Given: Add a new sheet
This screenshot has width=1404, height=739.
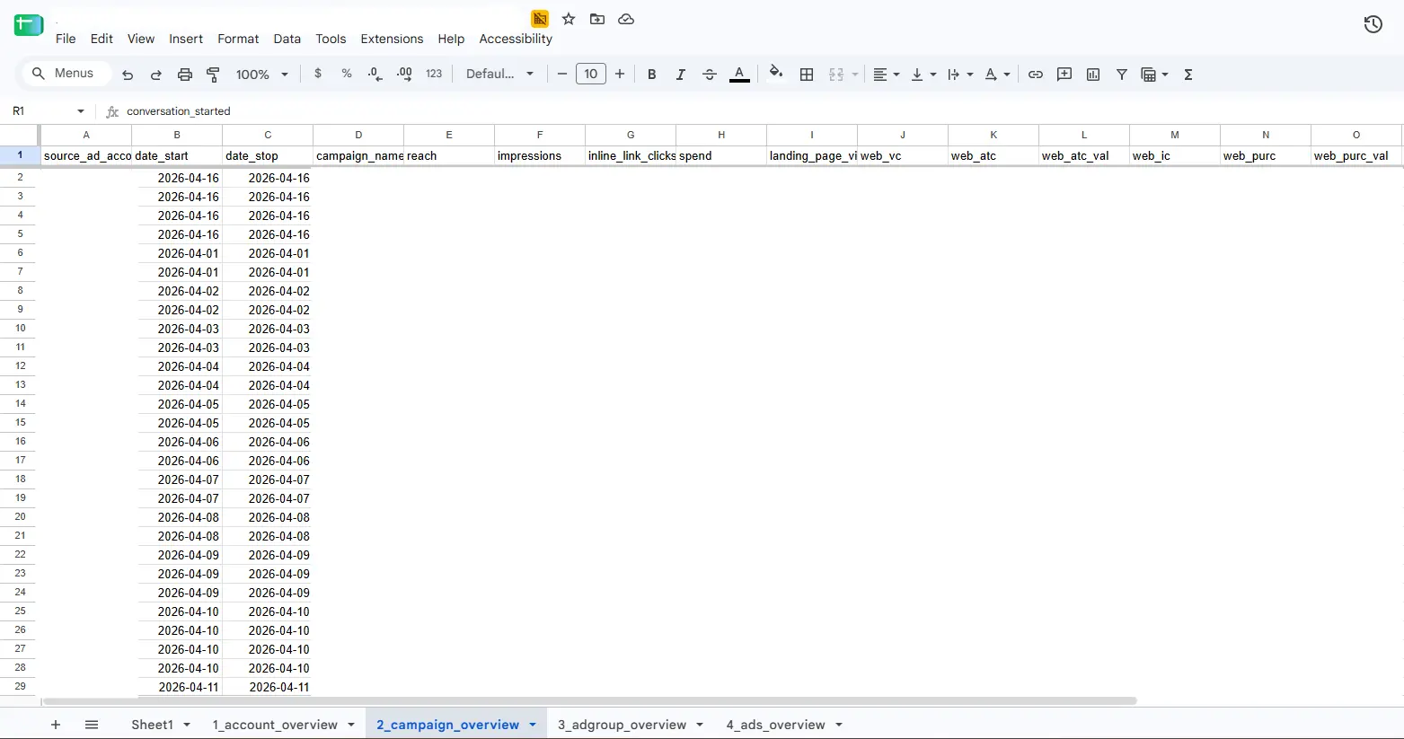Looking at the screenshot, I should point(56,725).
